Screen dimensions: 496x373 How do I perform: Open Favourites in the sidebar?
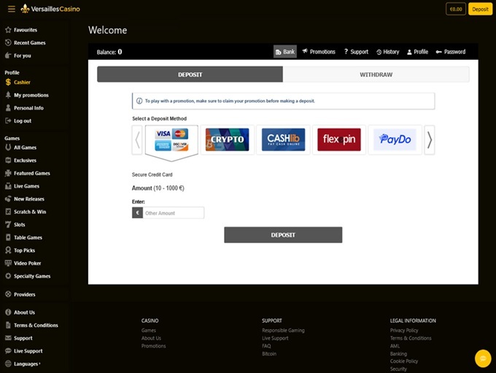[25, 30]
